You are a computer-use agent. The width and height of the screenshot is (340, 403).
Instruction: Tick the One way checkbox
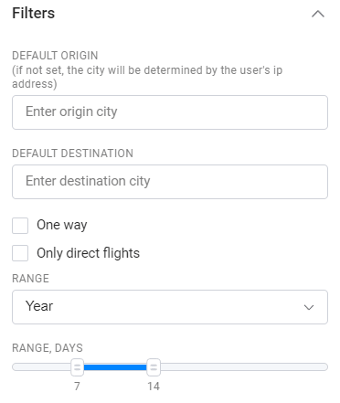[20, 226]
